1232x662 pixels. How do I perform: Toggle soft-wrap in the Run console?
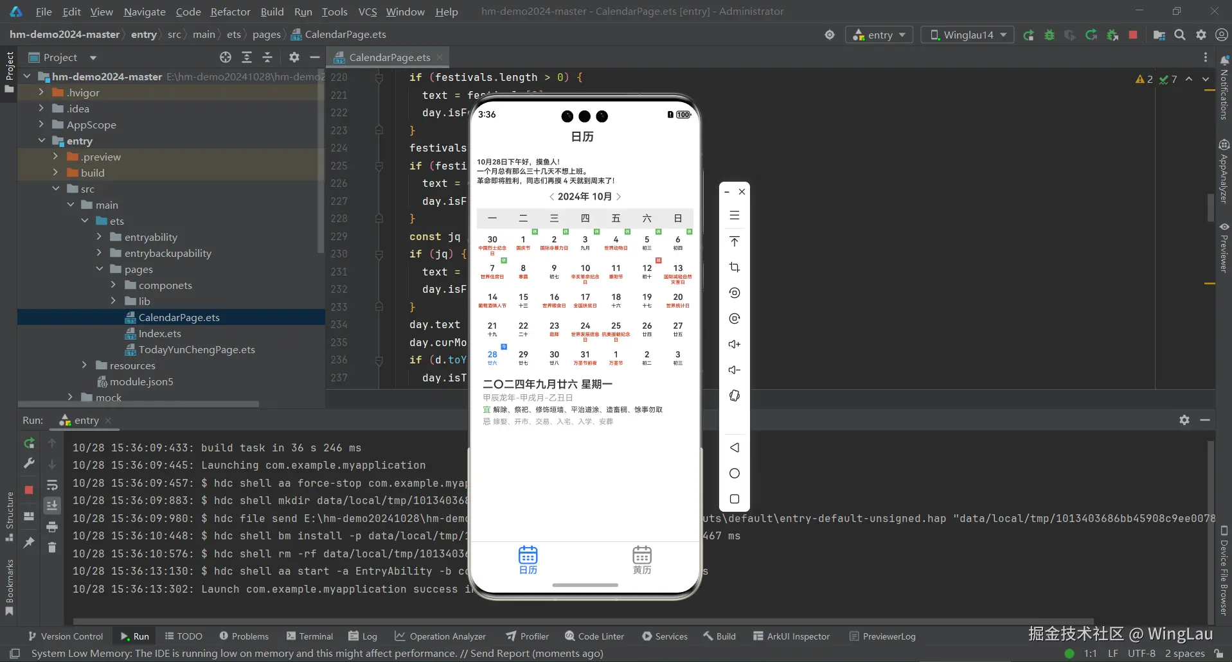(x=52, y=485)
